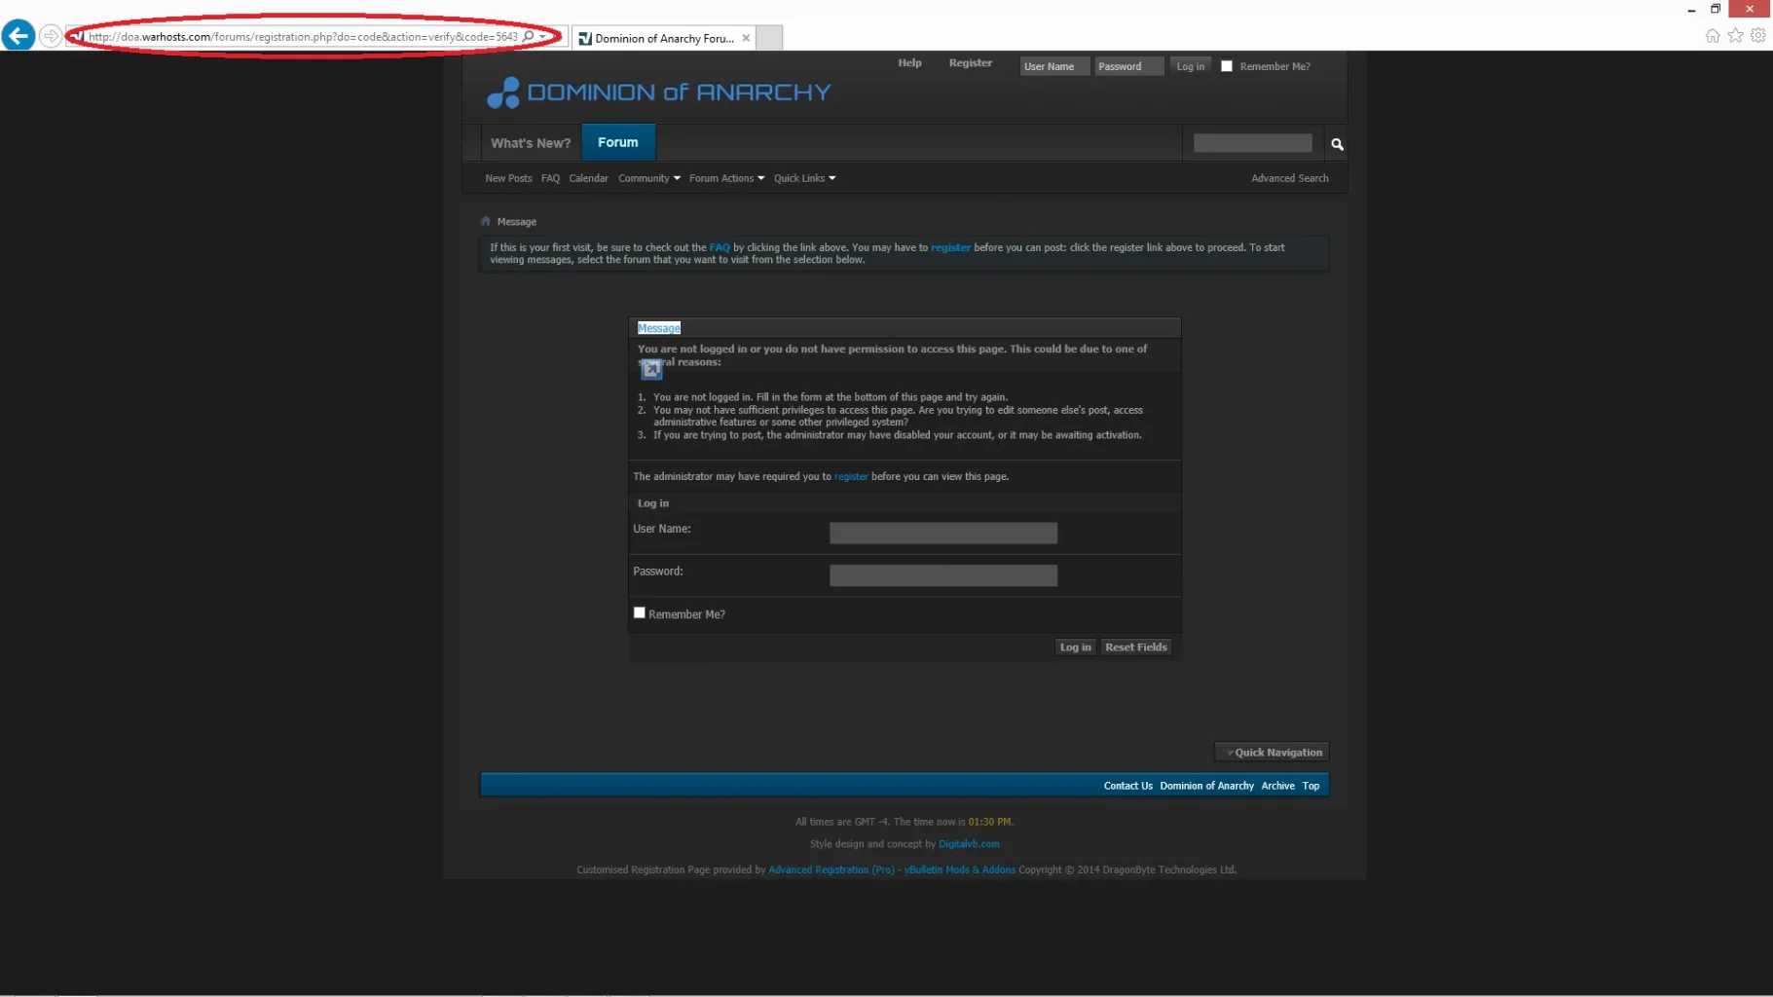Follow the register link in the notice
This screenshot has height=997, width=1773.
click(x=950, y=247)
